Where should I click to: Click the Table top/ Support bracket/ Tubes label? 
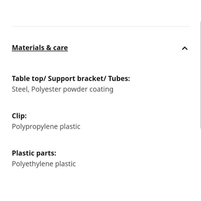(71, 78)
